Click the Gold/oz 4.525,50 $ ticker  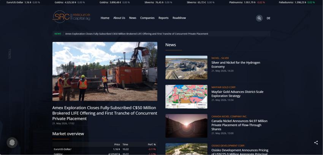(70, 3)
